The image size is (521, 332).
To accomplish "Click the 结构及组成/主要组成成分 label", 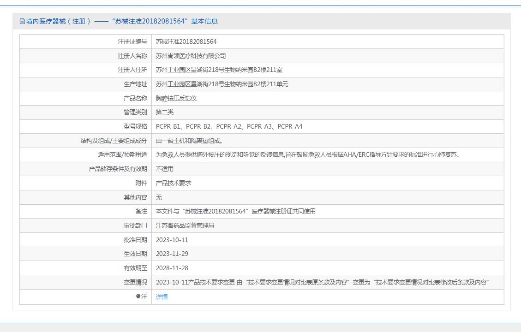I will click(x=114, y=141).
